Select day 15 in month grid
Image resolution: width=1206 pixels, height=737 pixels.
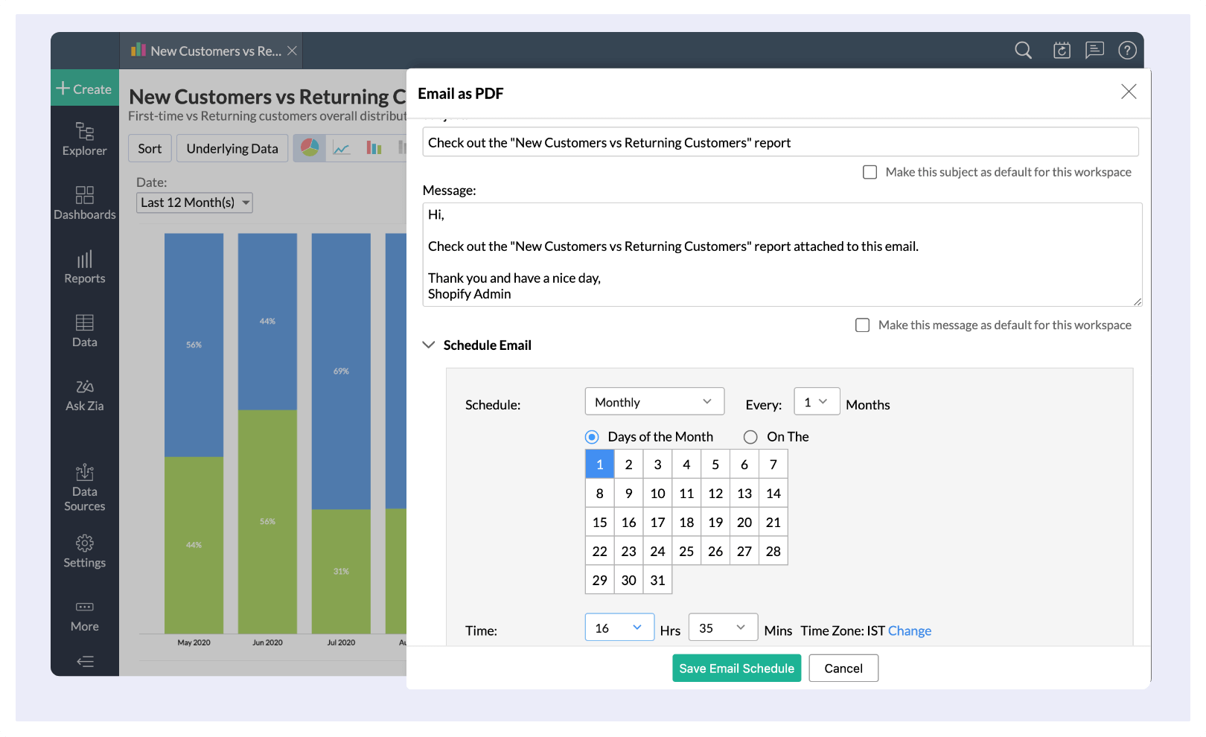click(x=600, y=523)
